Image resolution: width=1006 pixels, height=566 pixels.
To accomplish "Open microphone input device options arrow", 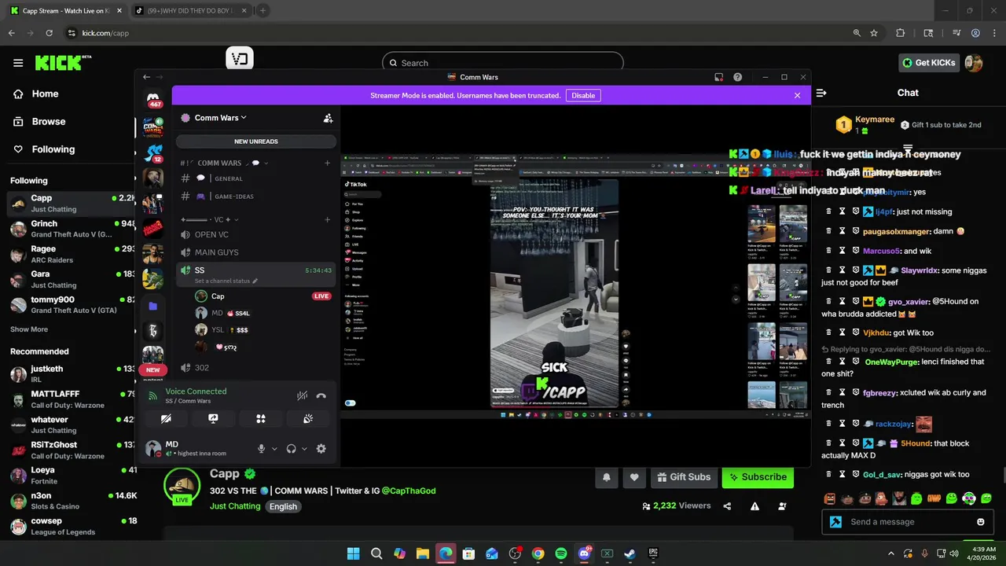I will [274, 449].
